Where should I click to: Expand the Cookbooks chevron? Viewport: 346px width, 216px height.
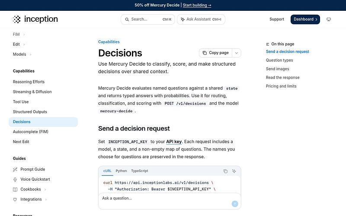tap(45, 189)
